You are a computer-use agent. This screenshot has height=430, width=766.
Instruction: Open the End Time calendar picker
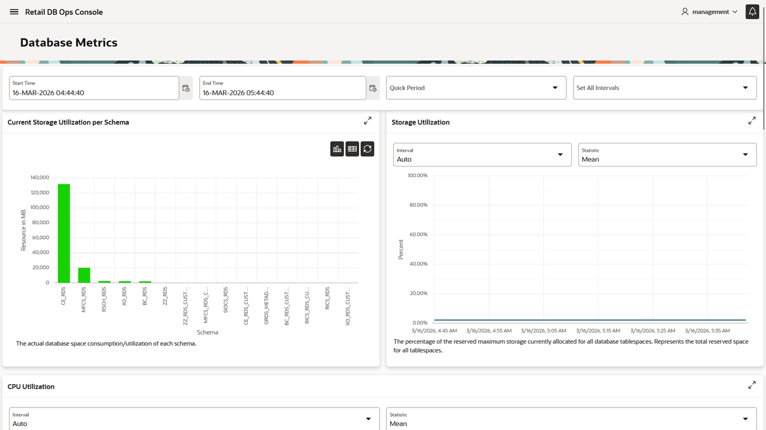coord(373,88)
